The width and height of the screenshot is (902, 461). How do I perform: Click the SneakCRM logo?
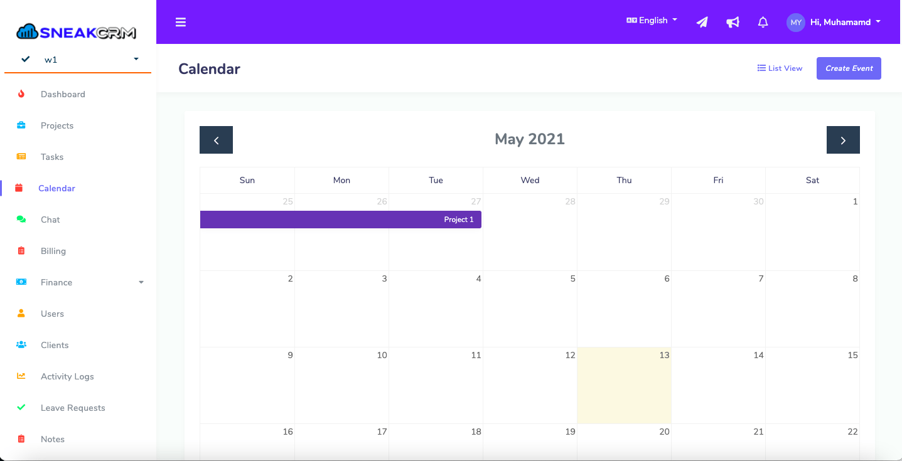click(x=77, y=31)
